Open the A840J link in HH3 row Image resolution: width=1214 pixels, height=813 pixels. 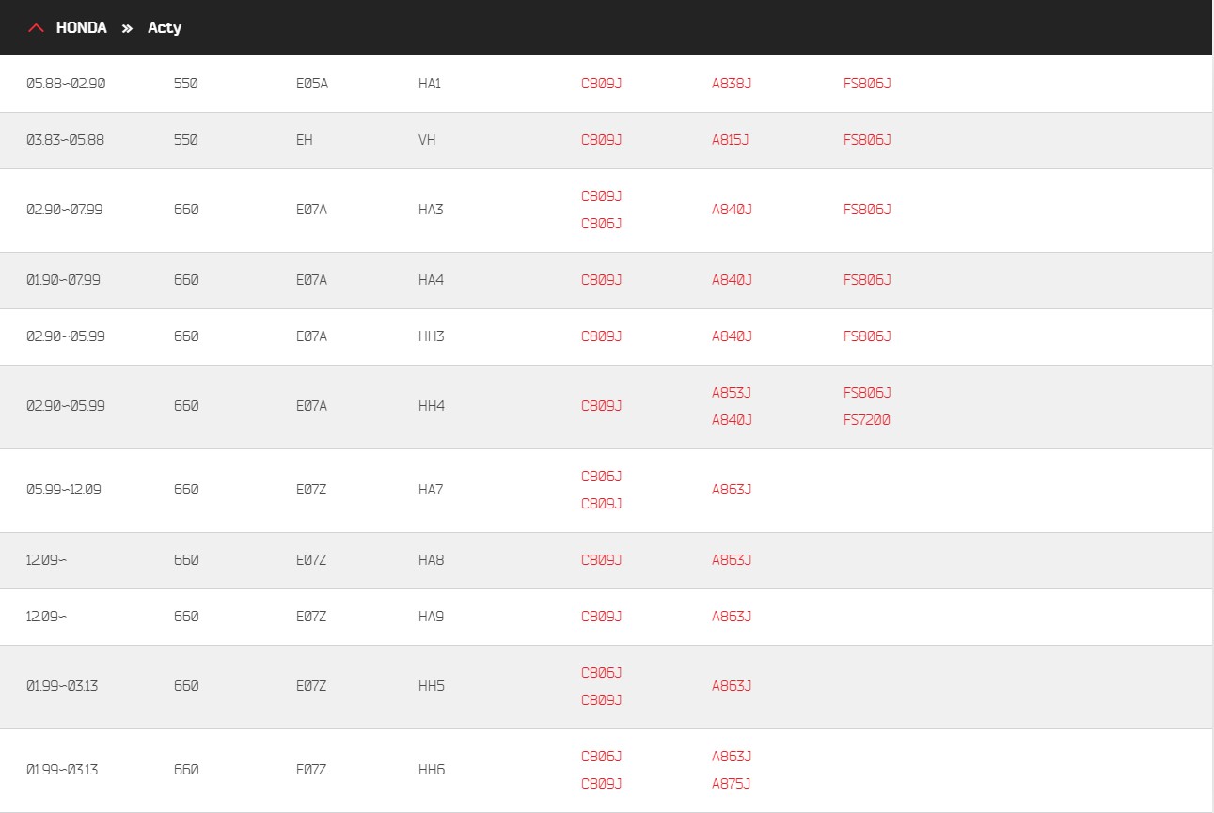(x=732, y=336)
